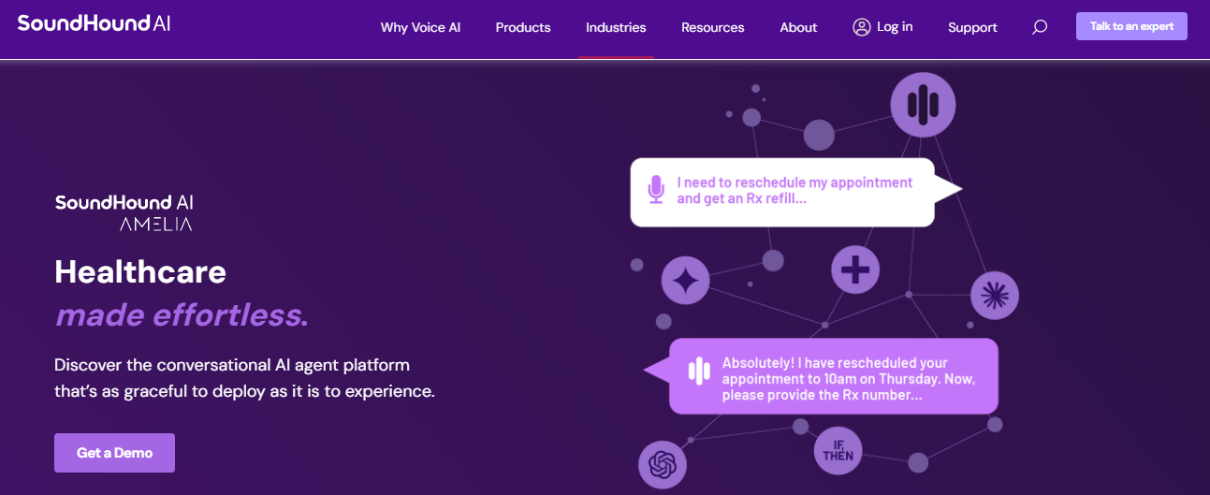
Task: Click the asterisk starburst circle icon
Action: 993,296
